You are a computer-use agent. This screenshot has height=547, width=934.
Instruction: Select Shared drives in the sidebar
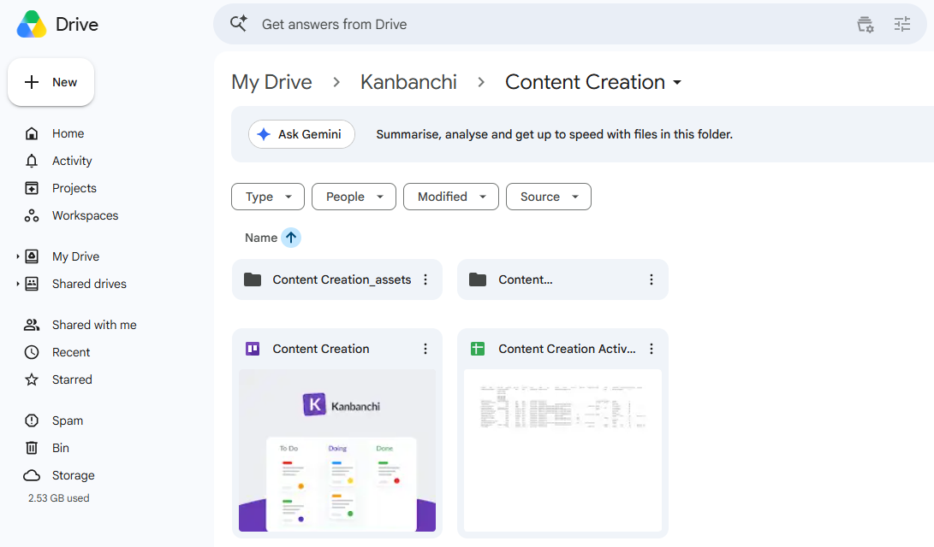89,284
